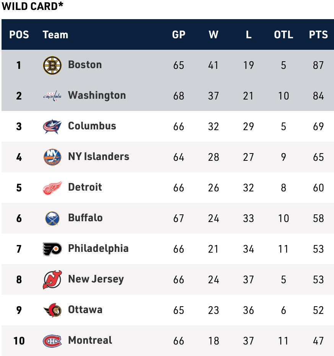Screen dimensions: 334x356
Task: Click the Buffalo Sabres logo
Action: coord(52,218)
